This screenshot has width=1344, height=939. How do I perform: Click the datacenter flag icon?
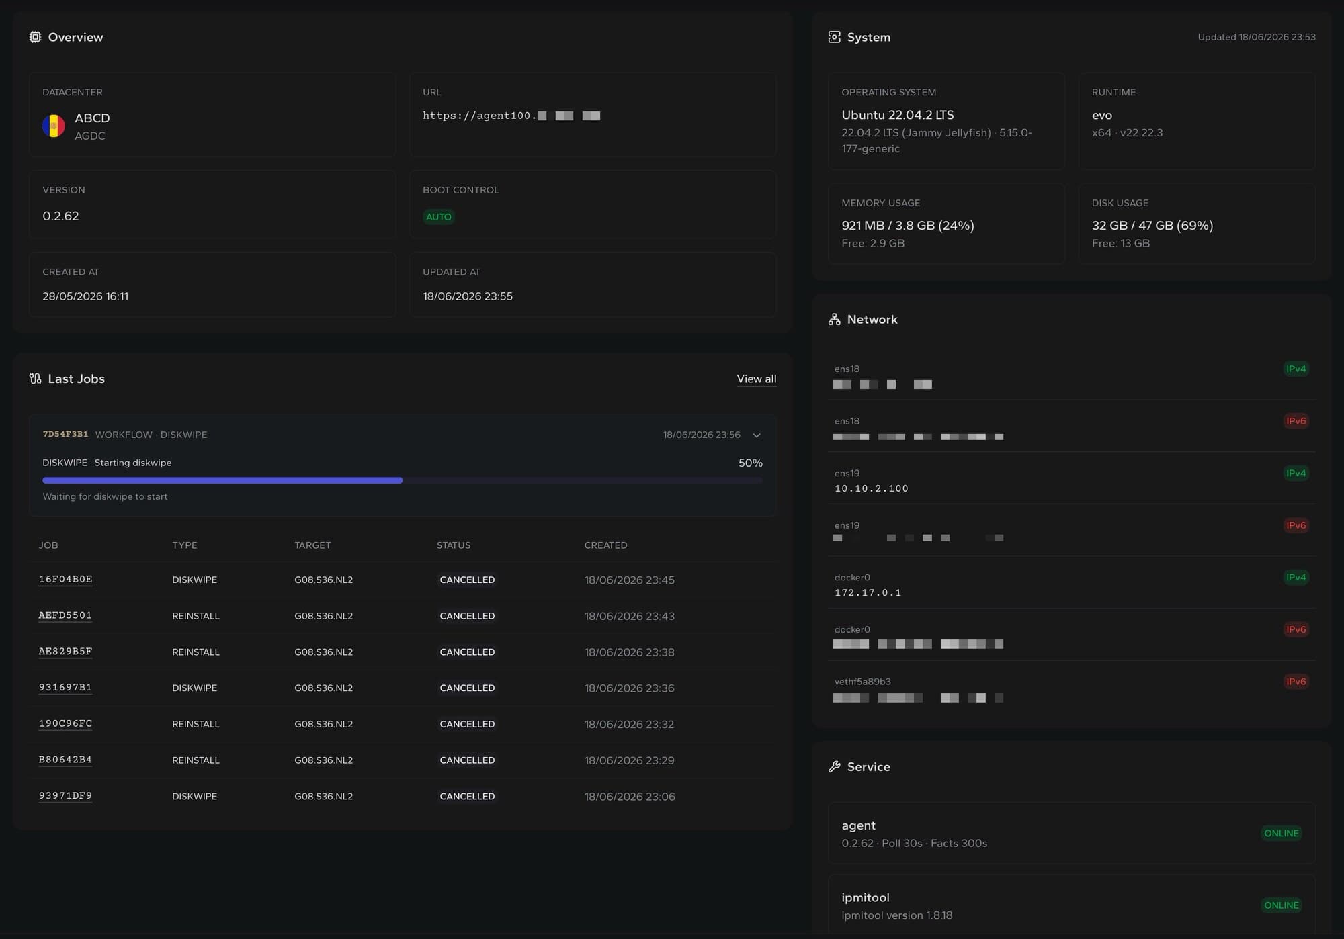[x=54, y=126]
